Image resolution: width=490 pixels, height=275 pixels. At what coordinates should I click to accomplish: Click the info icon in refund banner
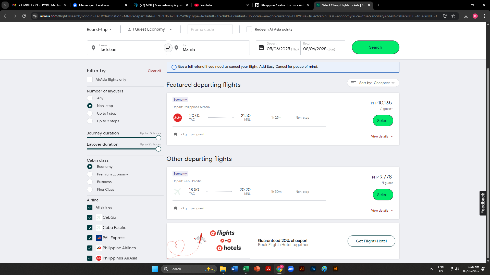coord(174,67)
